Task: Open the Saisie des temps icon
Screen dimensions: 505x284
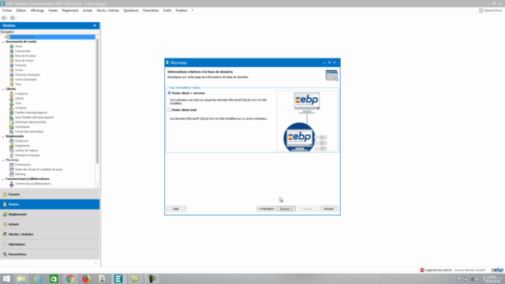Action: [12, 170]
